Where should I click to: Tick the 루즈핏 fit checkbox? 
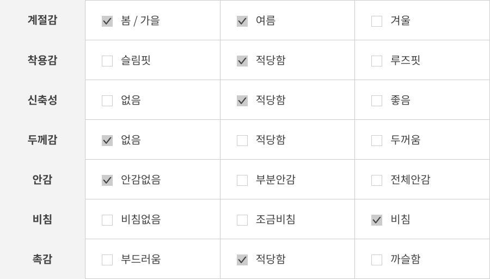point(377,61)
